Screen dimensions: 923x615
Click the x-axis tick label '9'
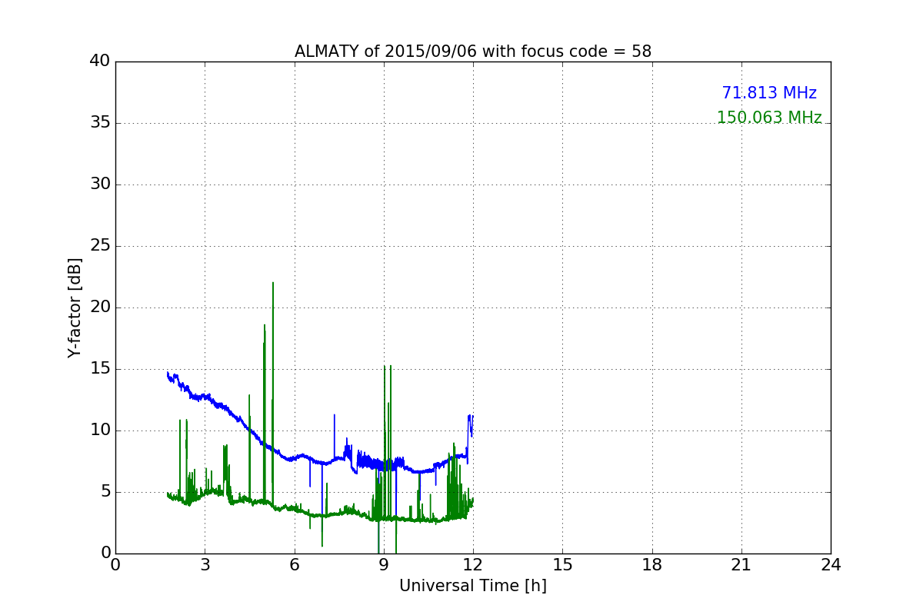point(384,565)
